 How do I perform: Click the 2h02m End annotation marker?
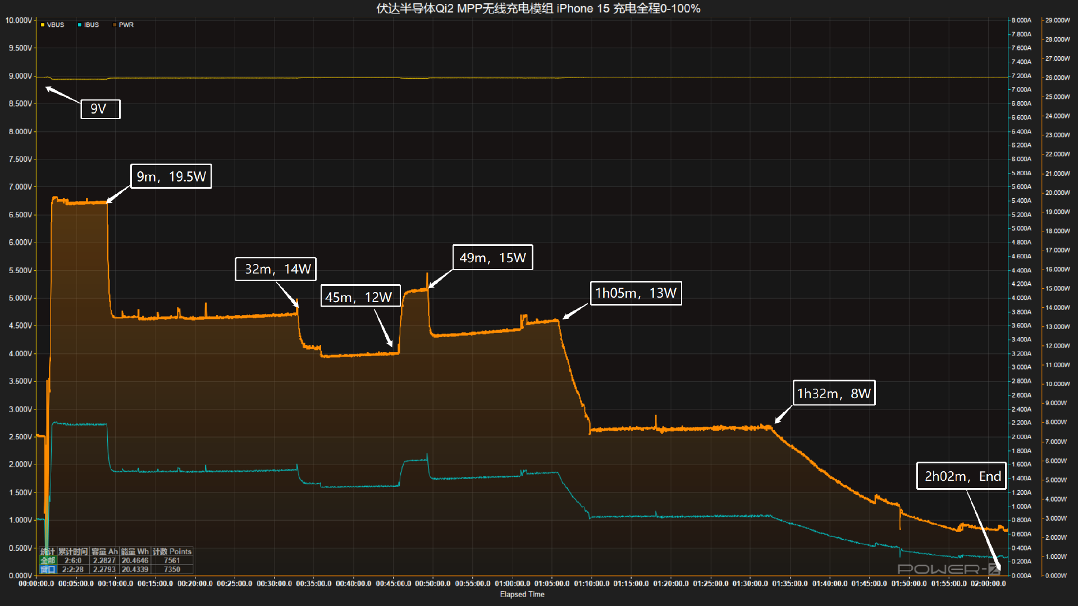pyautogui.click(x=961, y=476)
